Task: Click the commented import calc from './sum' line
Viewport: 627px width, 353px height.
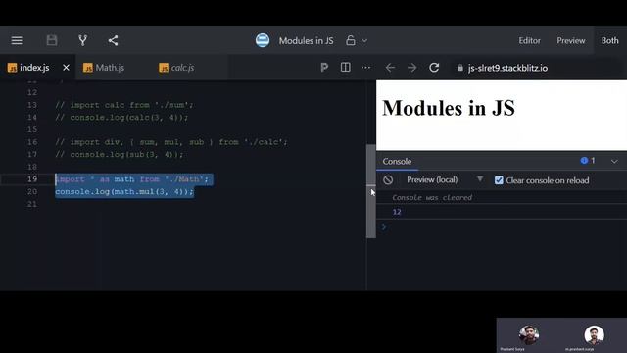Action: [124, 105]
